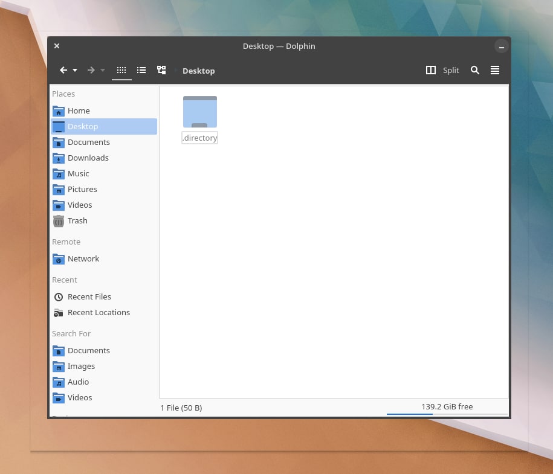Click the Desktop breadcrumb in location bar

pos(199,71)
